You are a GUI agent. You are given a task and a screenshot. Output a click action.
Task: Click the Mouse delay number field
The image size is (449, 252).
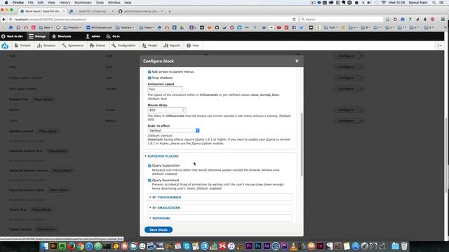[x=167, y=110]
